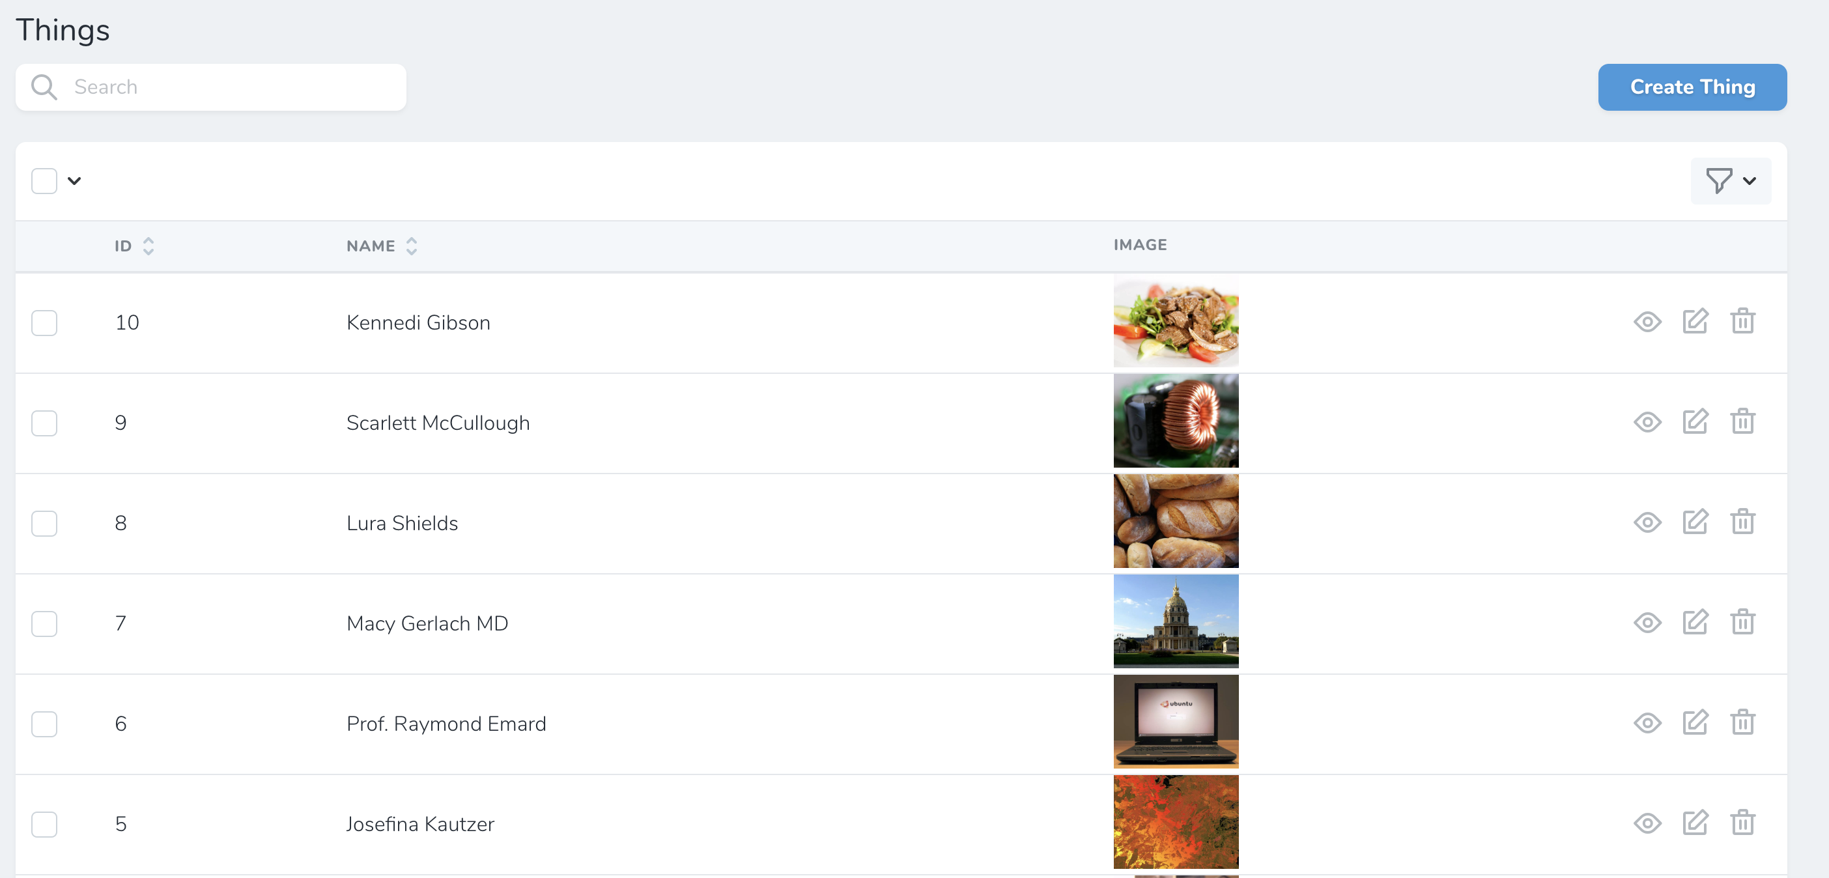This screenshot has width=1829, height=878.
Task: Edit the Kennedi Gibson entry
Action: [x=1695, y=322]
